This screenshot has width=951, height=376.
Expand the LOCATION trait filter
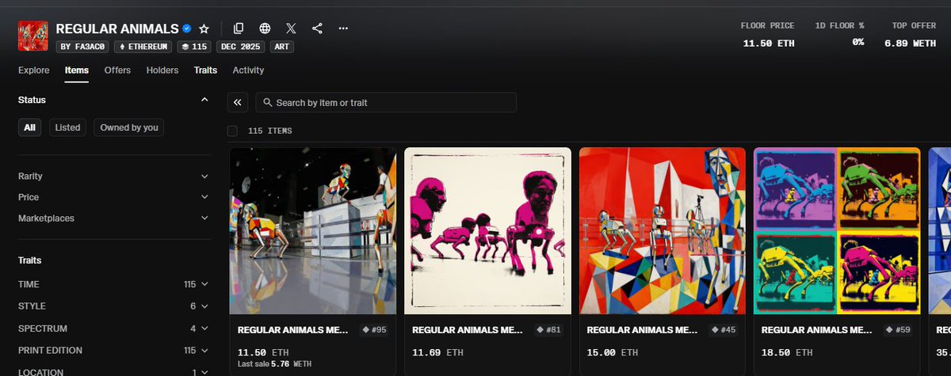coord(113,370)
